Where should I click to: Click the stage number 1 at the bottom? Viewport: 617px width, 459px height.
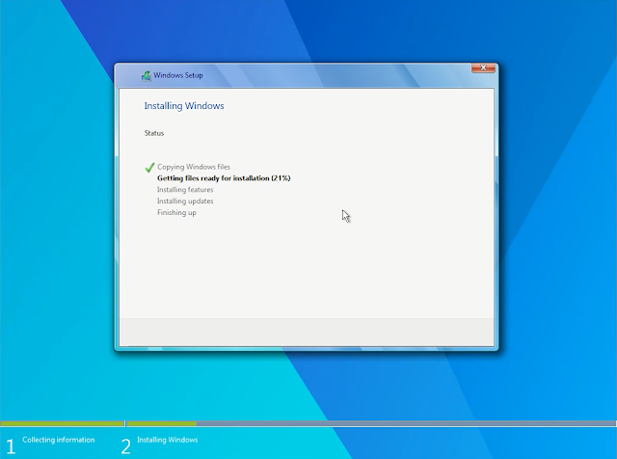[11, 446]
